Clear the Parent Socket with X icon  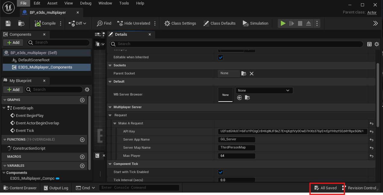tap(252, 74)
